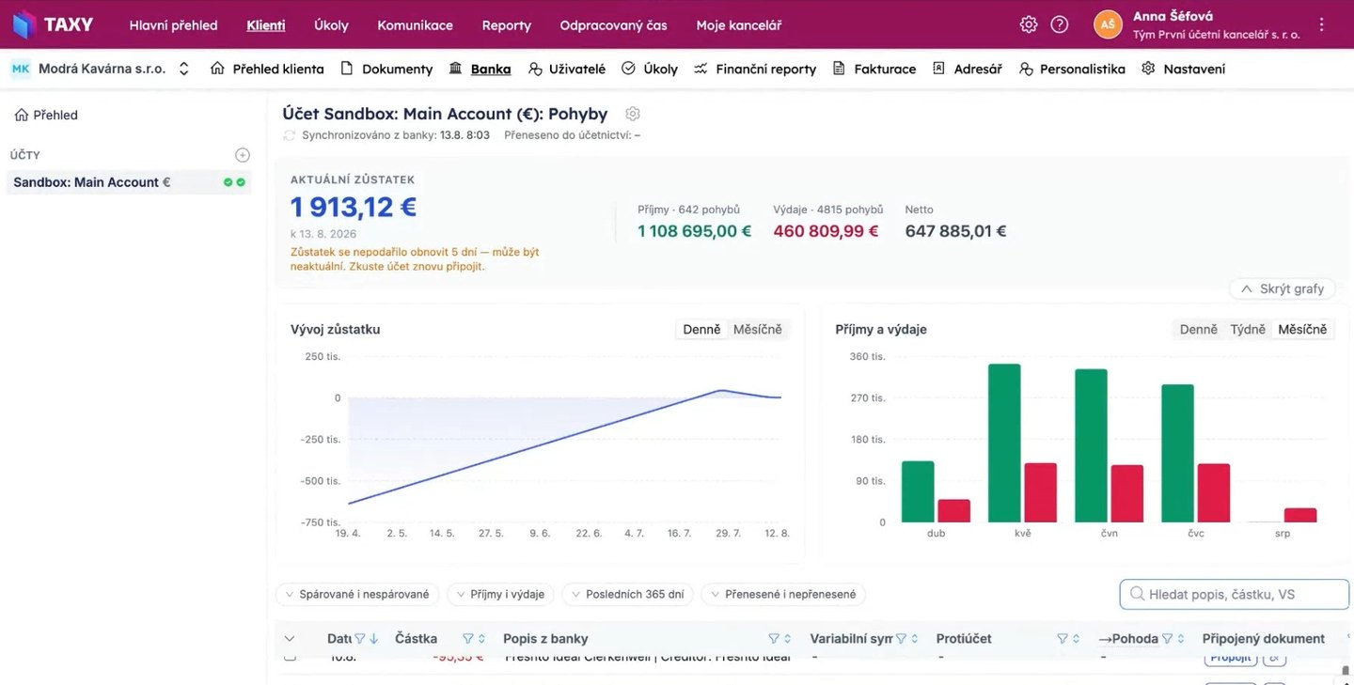Open the Uživatelé tab
This screenshot has width=1354, height=685.
567,69
